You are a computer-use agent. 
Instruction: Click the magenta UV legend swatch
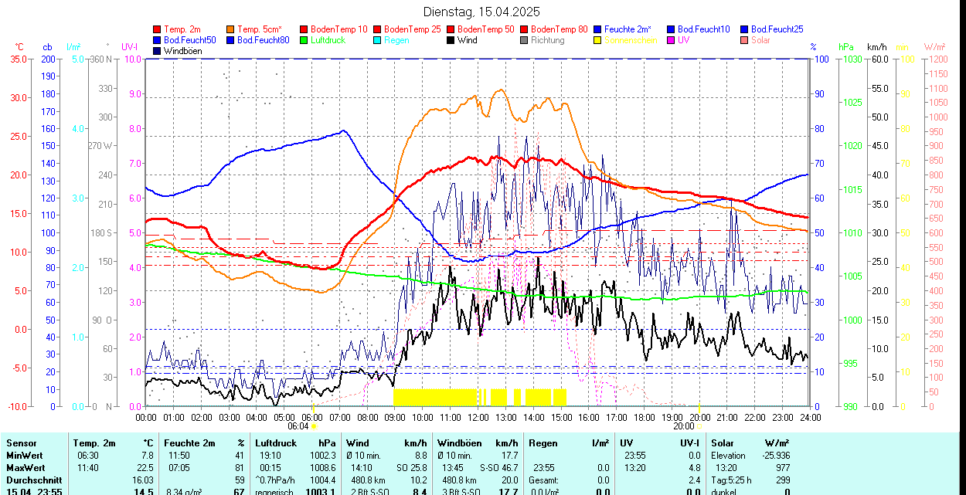(x=671, y=40)
